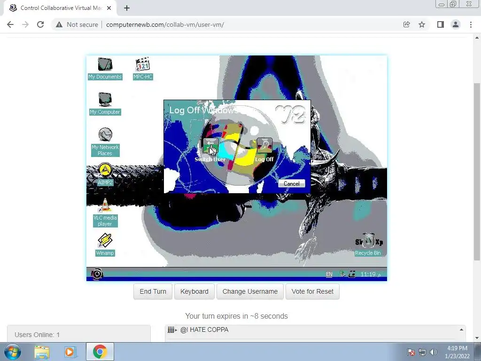Click the Log Off icon in dialog
The height and width of the screenshot is (361, 481).
click(264, 146)
